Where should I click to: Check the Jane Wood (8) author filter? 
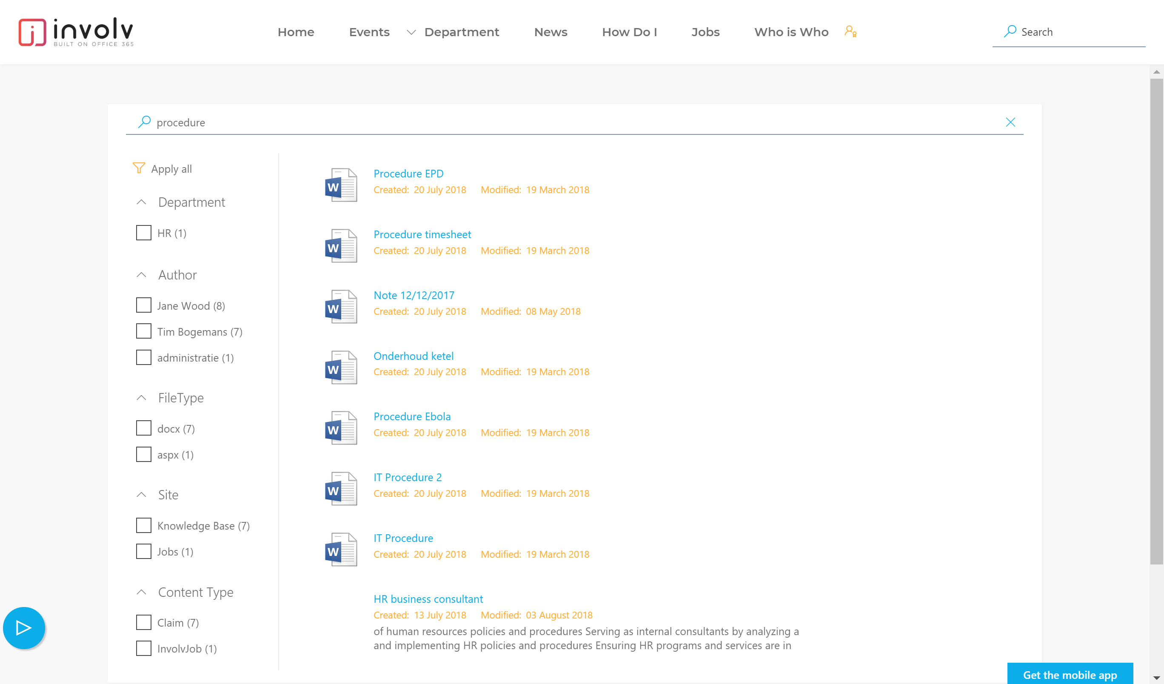pyautogui.click(x=144, y=305)
